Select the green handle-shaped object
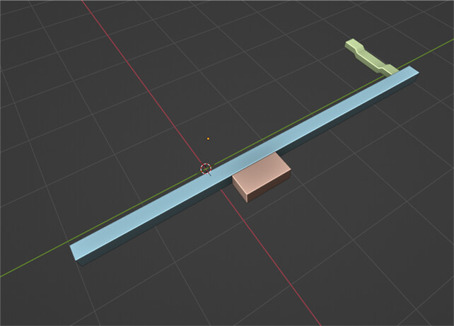 pyautogui.click(x=371, y=57)
